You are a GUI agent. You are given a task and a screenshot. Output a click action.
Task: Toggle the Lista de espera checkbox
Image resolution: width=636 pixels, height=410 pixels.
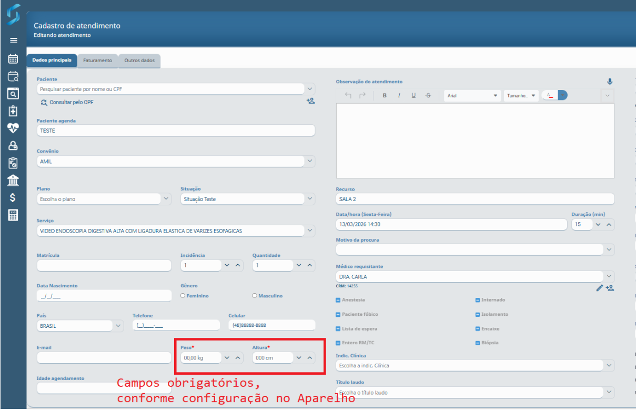(338, 328)
